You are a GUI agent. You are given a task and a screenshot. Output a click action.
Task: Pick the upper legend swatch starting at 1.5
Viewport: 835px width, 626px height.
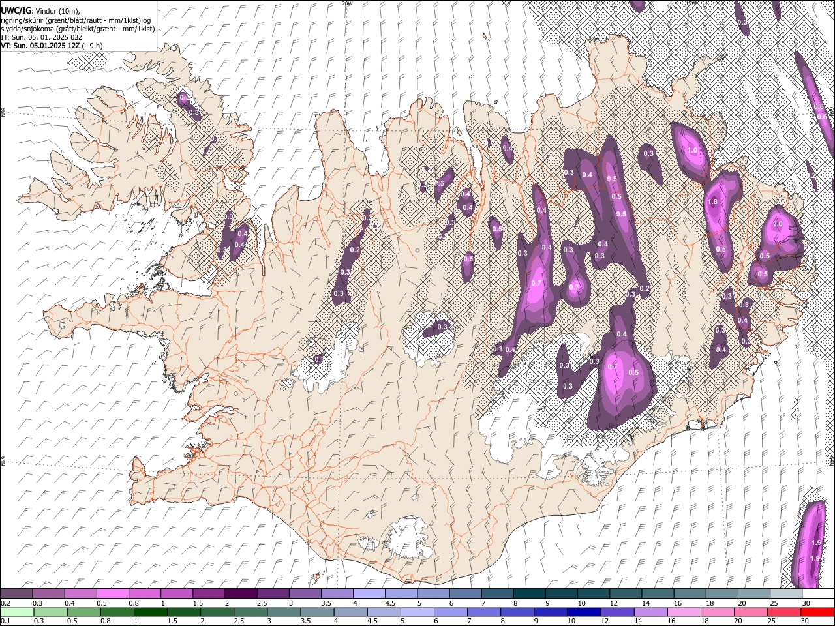[209, 594]
